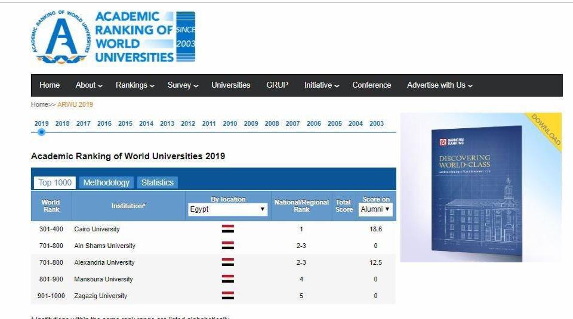Select year 2007 on the timeline
Image resolution: width=573 pixels, height=319 pixels.
(x=292, y=124)
